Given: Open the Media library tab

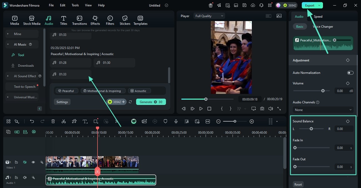Looking at the screenshot, I should (x=15, y=20).
